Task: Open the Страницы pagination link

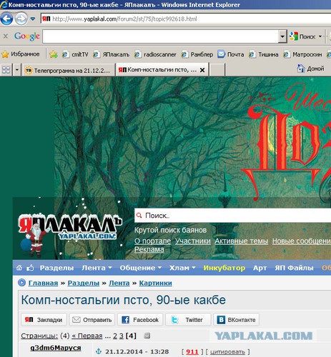Action: click(39, 336)
